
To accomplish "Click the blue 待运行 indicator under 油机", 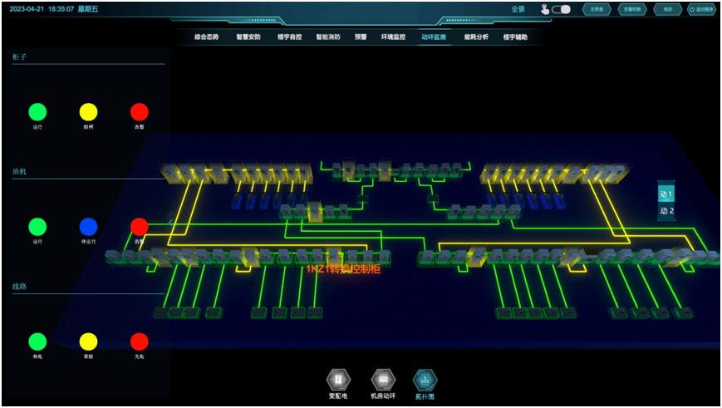I will [x=88, y=227].
